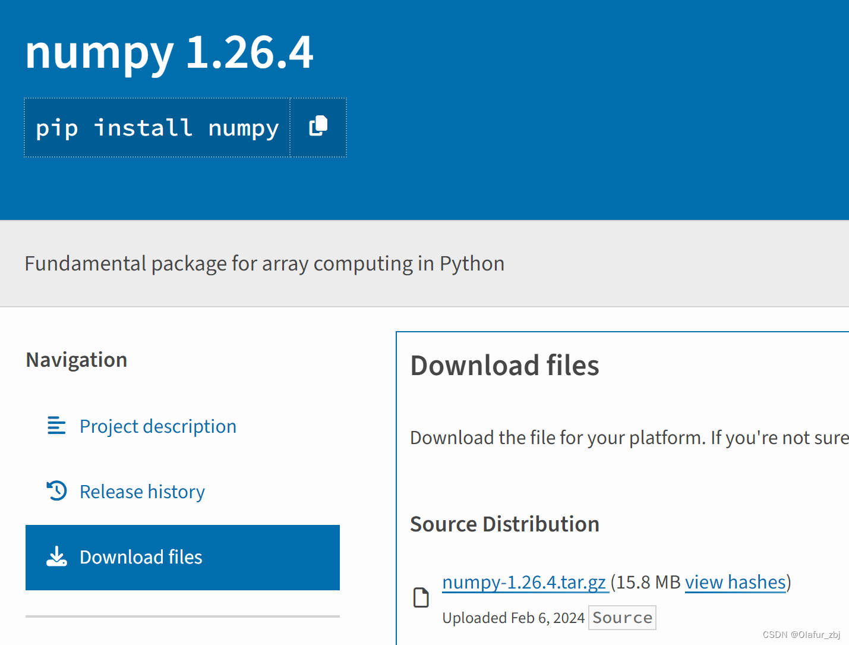This screenshot has width=849, height=645.
Task: Click the 'Fundamental package for array computing' summary
Action: pos(264,263)
